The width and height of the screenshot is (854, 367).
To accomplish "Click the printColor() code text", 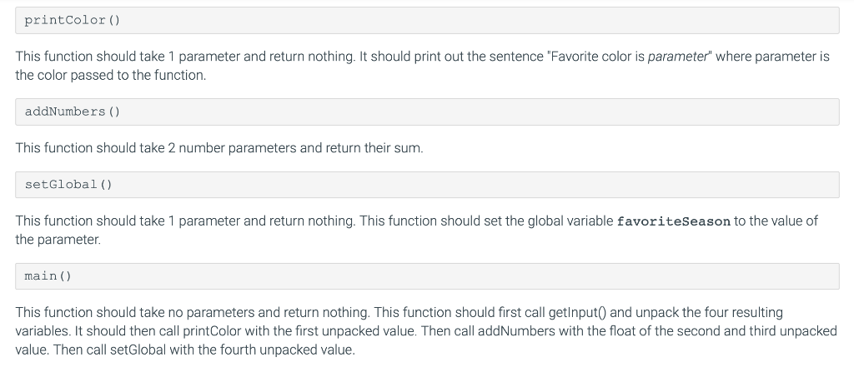I will (x=72, y=20).
